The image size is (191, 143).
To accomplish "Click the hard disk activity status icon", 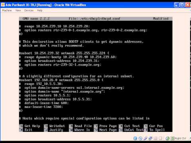I will pyautogui.click(x=135, y=138).
